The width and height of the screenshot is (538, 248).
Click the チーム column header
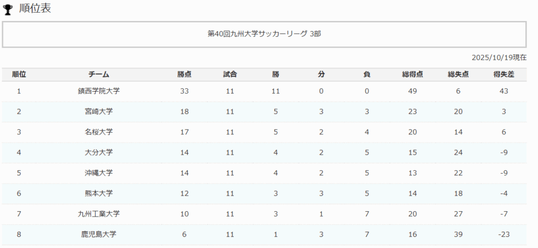[x=99, y=74]
